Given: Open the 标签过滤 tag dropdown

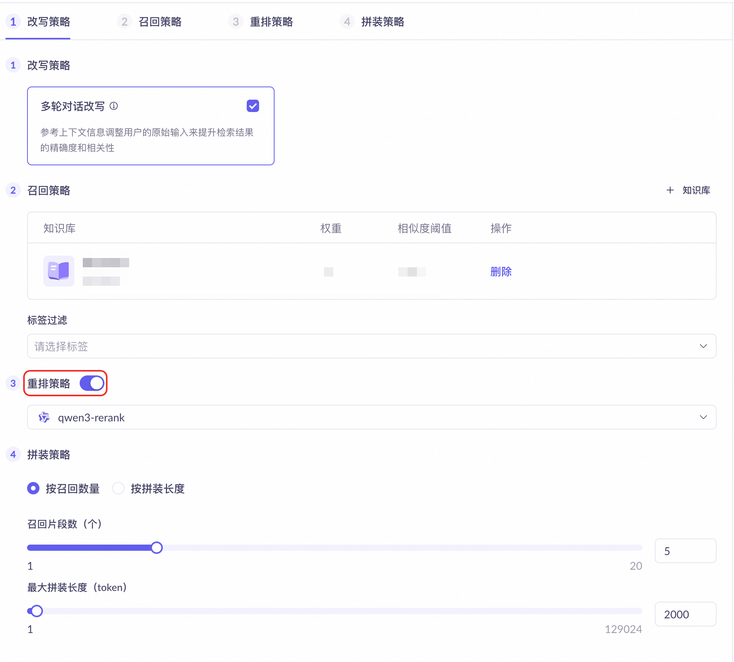Looking at the screenshot, I should 372,346.
